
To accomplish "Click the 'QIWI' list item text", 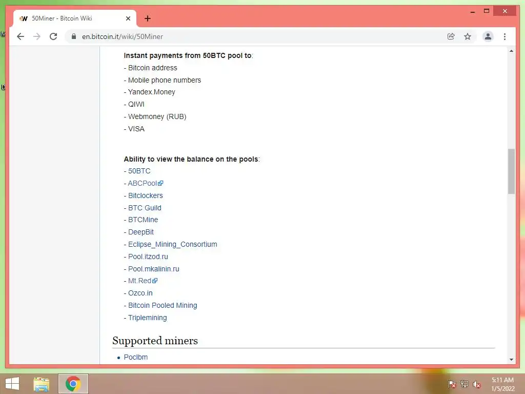I will point(136,105).
